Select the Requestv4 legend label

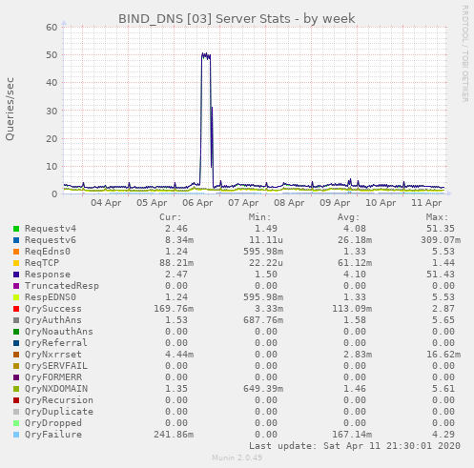tap(51, 229)
